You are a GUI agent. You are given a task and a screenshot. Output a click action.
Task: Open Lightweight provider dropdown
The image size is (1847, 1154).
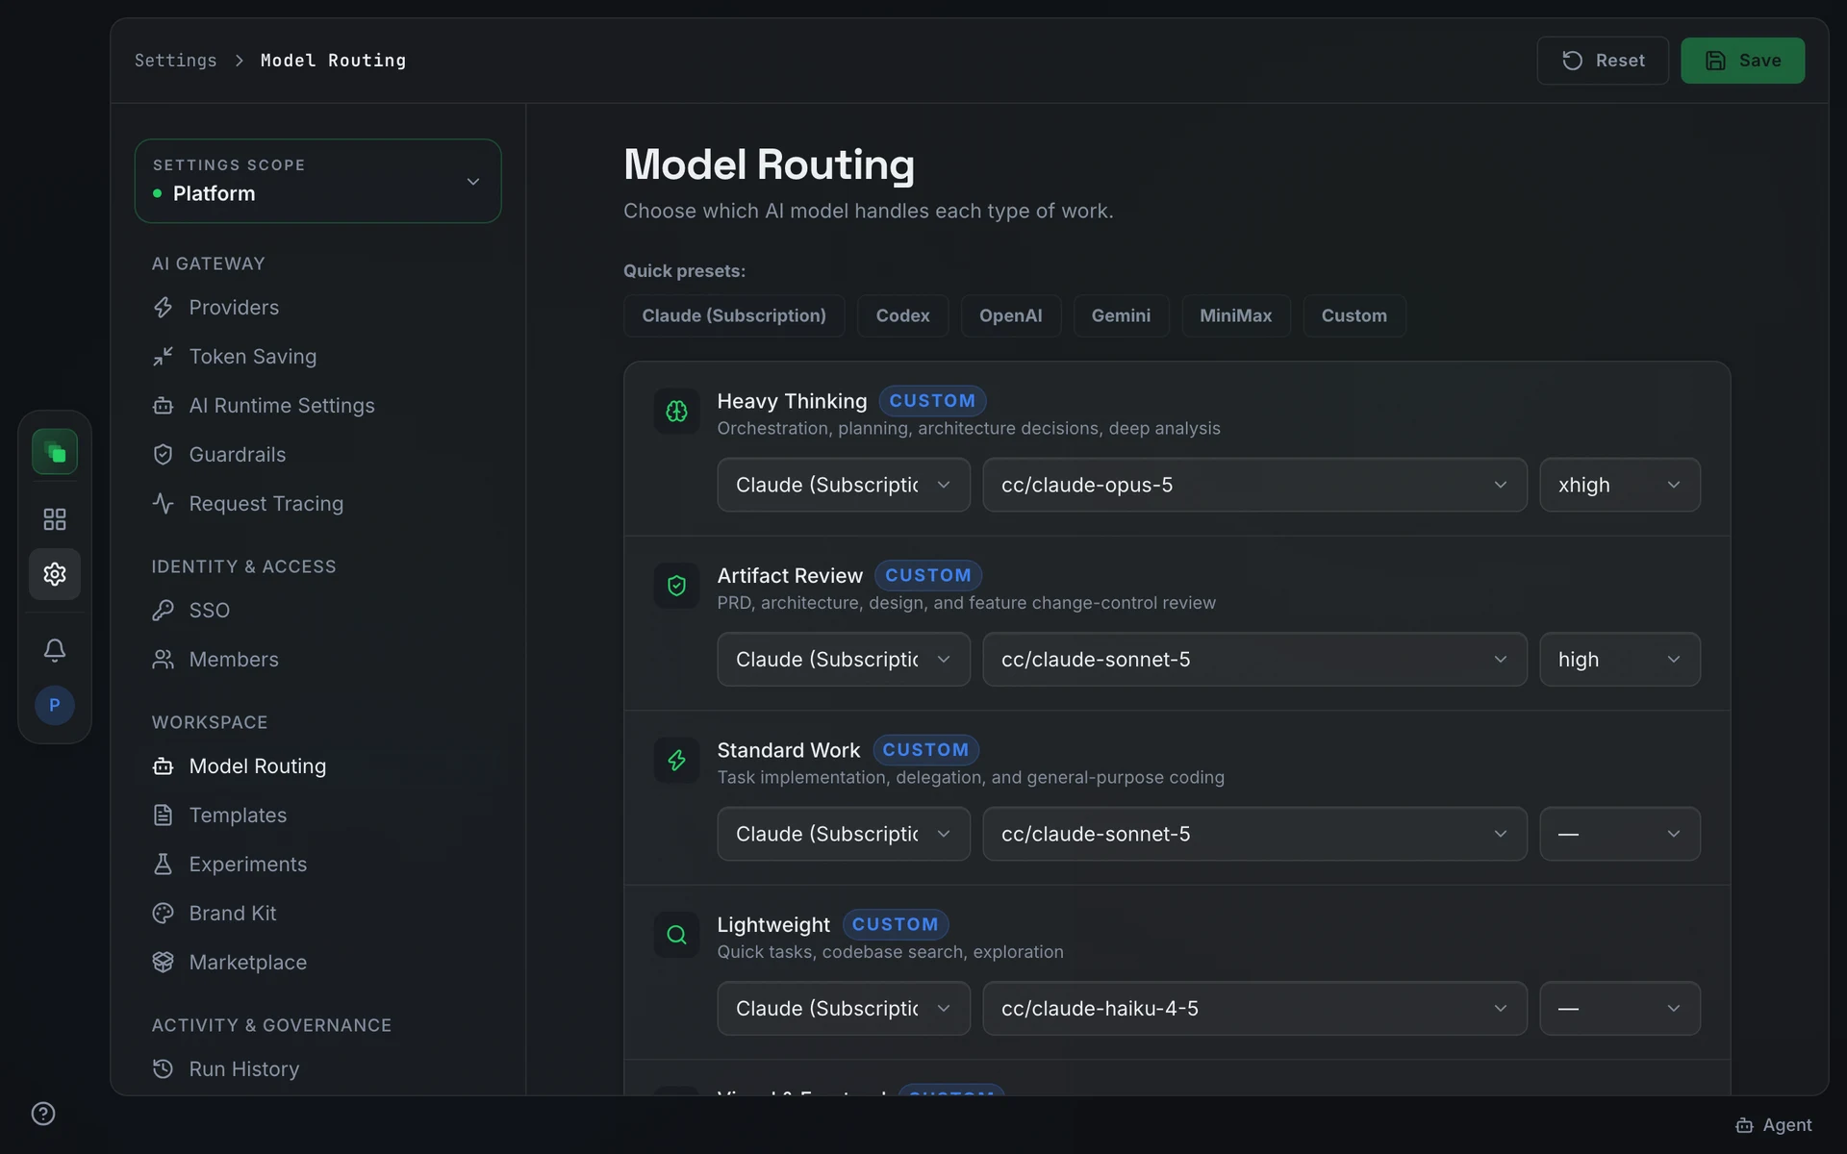844,1009
